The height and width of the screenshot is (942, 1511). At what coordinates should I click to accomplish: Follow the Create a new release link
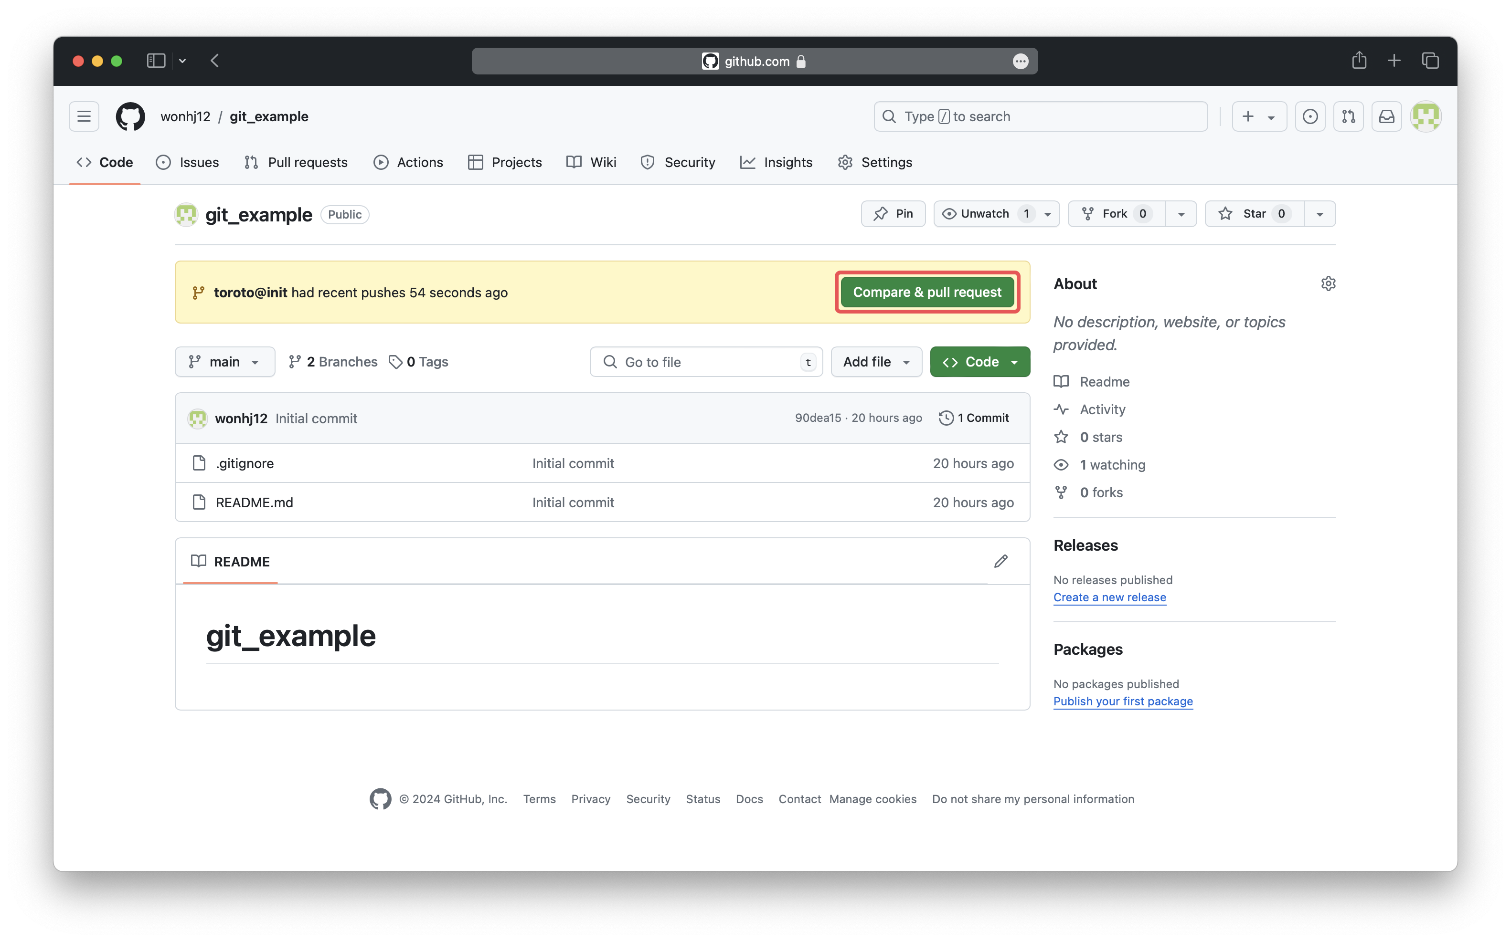point(1109,597)
